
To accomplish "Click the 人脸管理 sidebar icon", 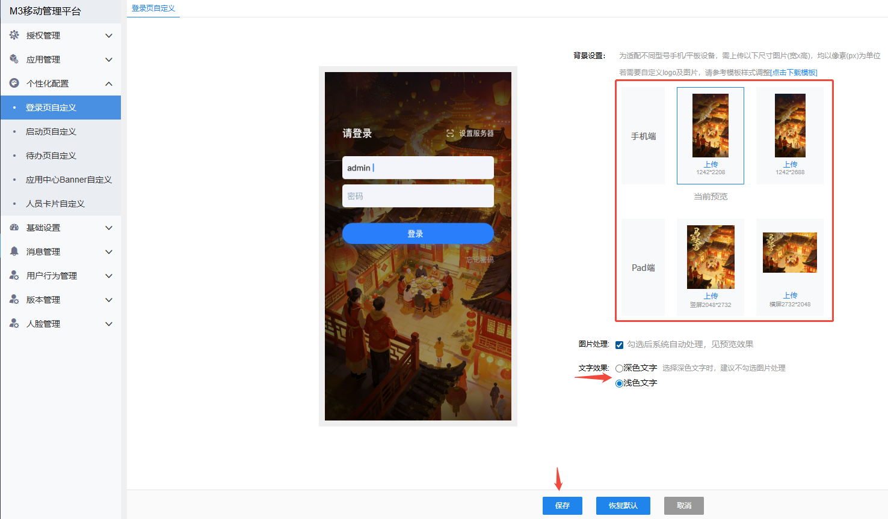I will 14,324.
